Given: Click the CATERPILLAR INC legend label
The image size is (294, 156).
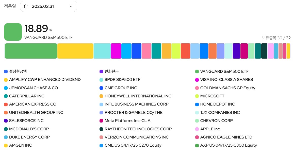Looking at the screenshot, I should click(27, 96).
